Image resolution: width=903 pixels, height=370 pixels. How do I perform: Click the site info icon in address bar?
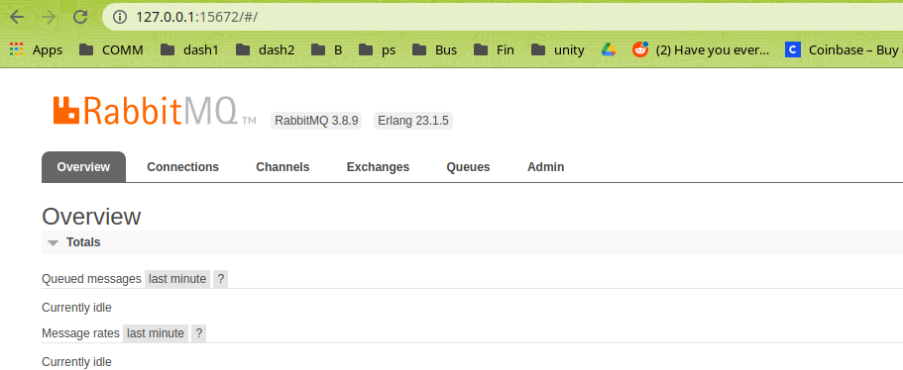[120, 17]
